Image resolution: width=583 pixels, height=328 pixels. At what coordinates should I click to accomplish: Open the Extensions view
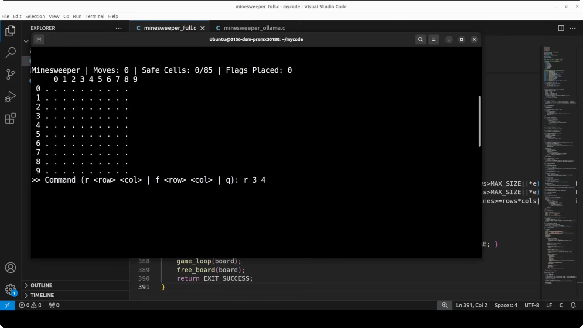point(10,118)
